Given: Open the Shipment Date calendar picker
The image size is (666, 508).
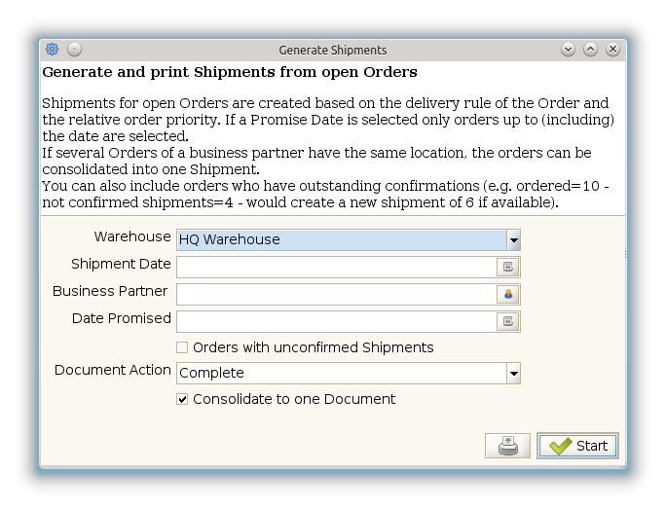Looking at the screenshot, I should 508,267.
